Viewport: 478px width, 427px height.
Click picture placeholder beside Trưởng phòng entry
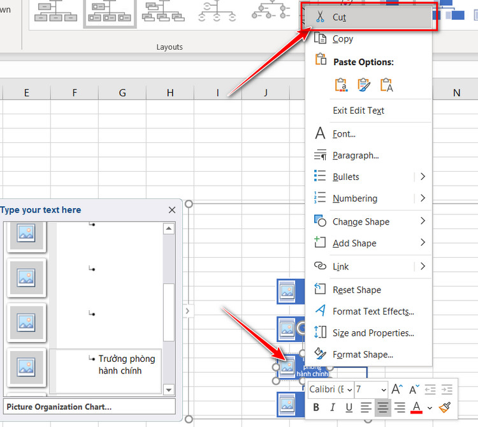click(26, 366)
